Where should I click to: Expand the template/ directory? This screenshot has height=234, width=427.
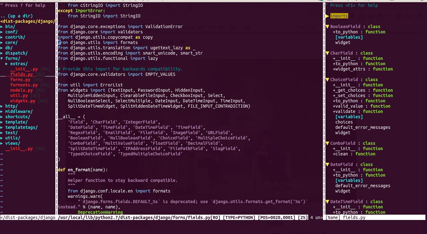2,122
